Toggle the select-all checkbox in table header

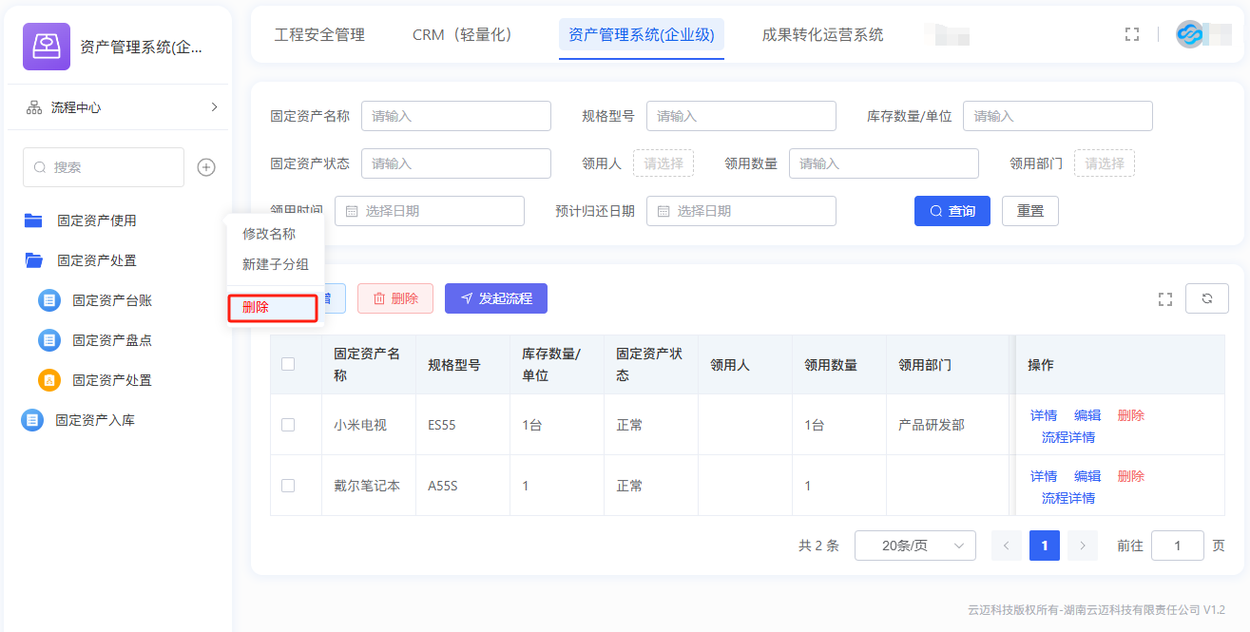[x=288, y=364]
